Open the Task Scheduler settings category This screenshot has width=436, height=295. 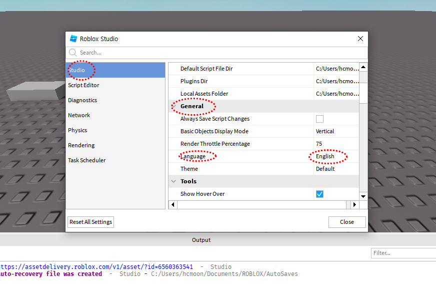point(115,160)
